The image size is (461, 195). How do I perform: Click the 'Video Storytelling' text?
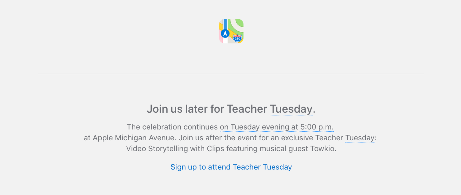coord(157,149)
